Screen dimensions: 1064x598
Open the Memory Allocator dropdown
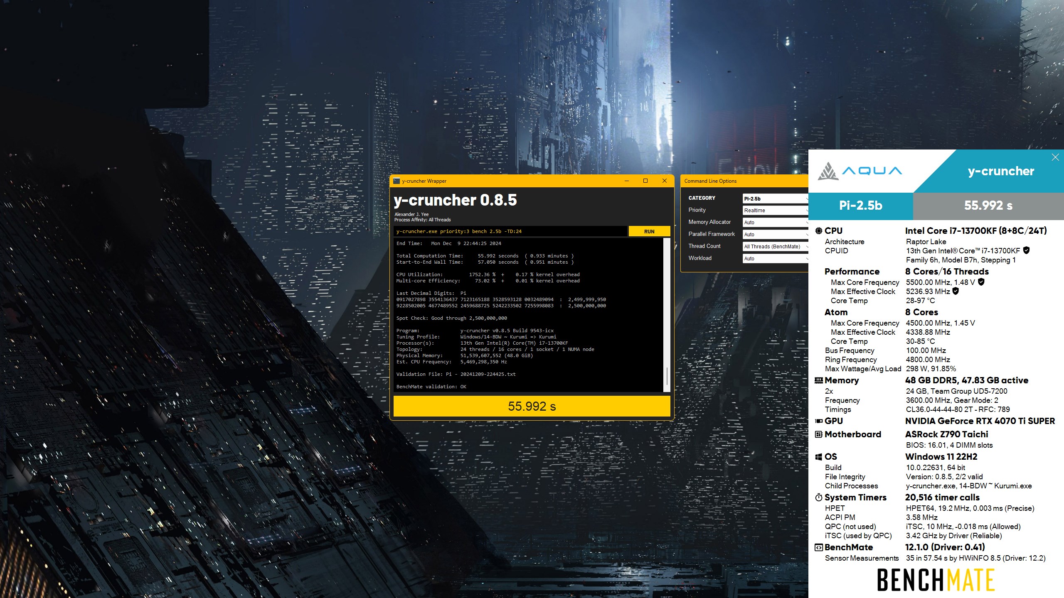pyautogui.click(x=776, y=223)
